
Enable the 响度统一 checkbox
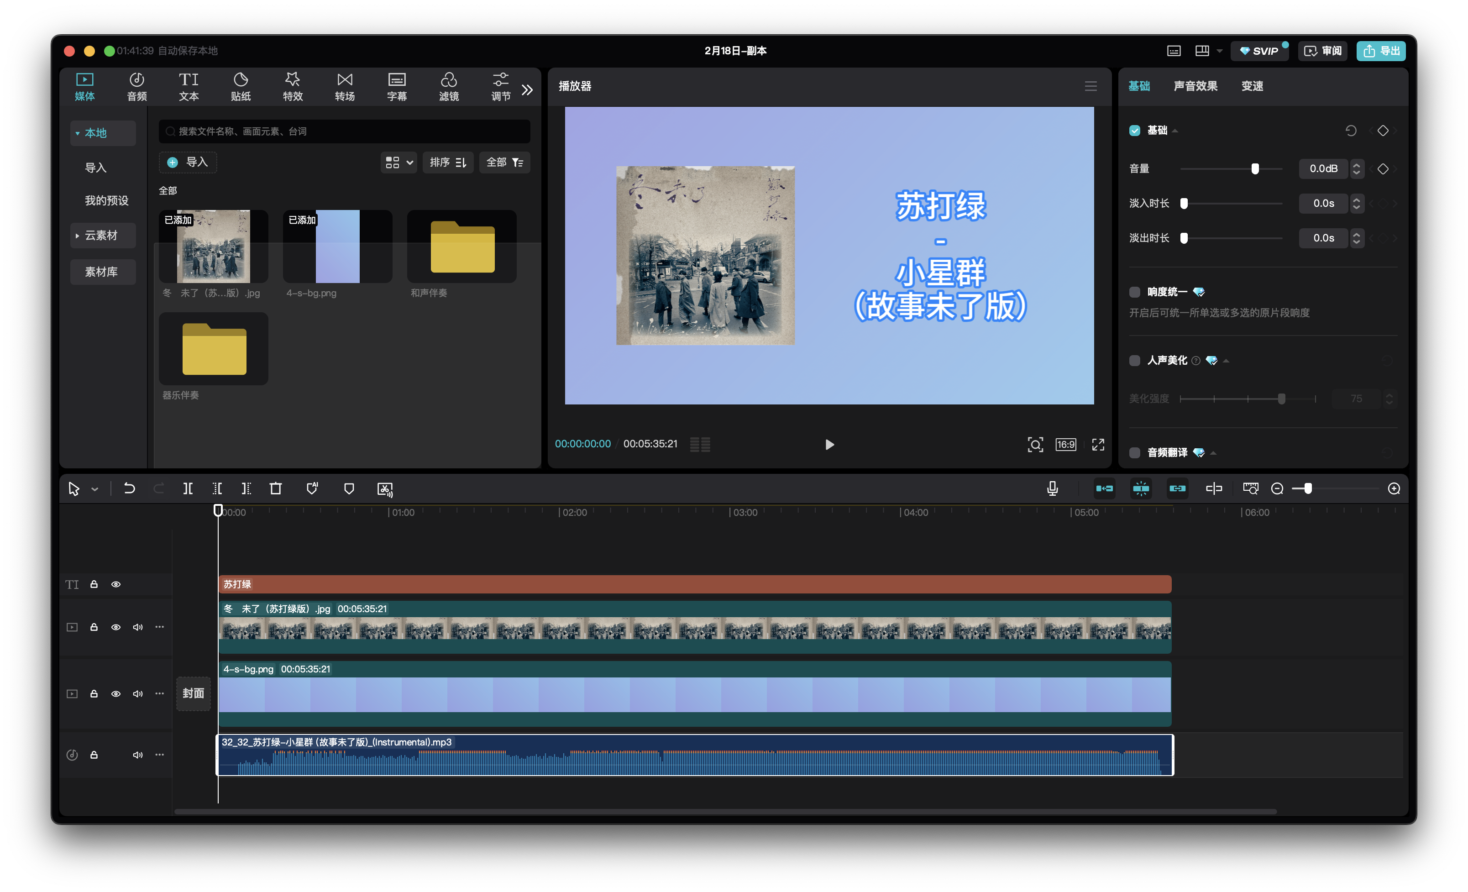[x=1134, y=292]
